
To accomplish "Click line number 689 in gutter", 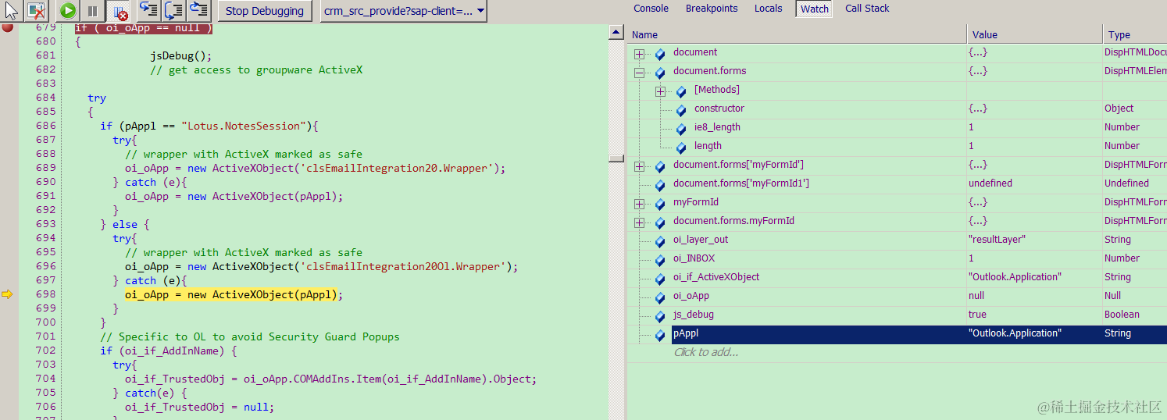I will [46, 168].
